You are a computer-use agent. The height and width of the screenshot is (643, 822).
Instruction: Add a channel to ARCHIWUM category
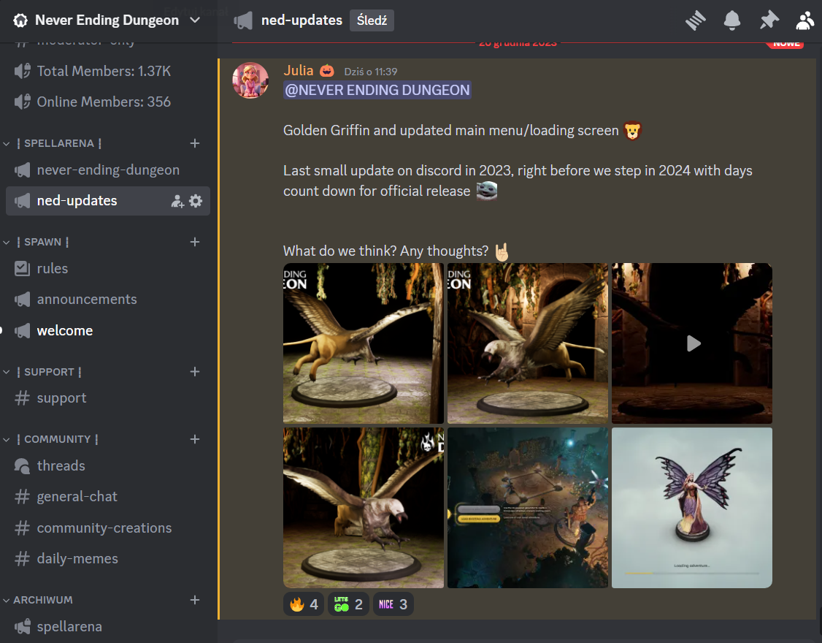click(x=194, y=600)
